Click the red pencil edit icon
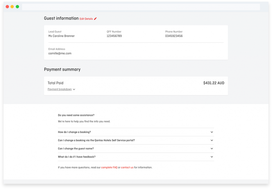Screen dimensions: 272x189 point(95,19)
